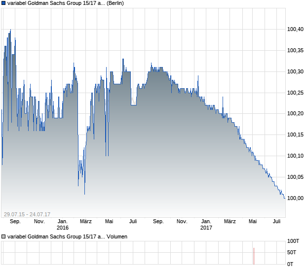The height and width of the screenshot is (269, 306).
Task: Click the 'März' label after Jan. 2017
Action: [229, 222]
